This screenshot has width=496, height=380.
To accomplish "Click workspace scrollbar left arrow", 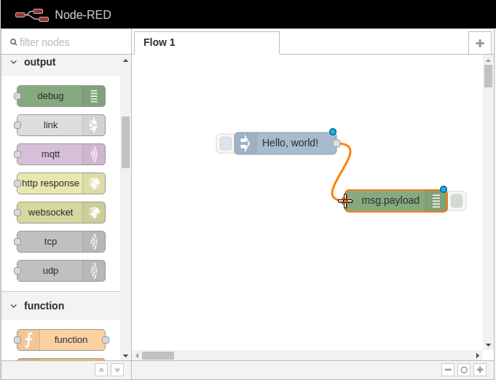I will pyautogui.click(x=137, y=356).
